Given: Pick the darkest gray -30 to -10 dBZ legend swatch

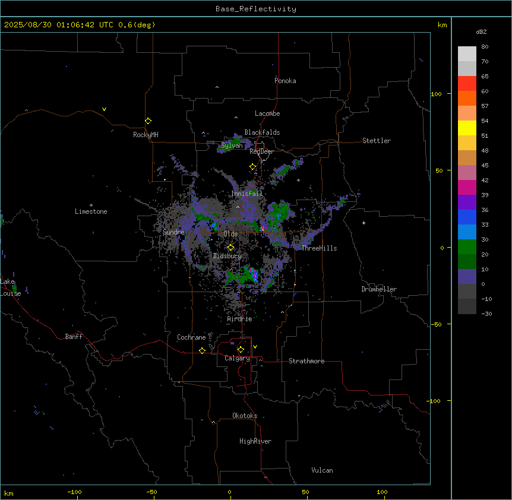Looking at the screenshot, I should coord(467,306).
